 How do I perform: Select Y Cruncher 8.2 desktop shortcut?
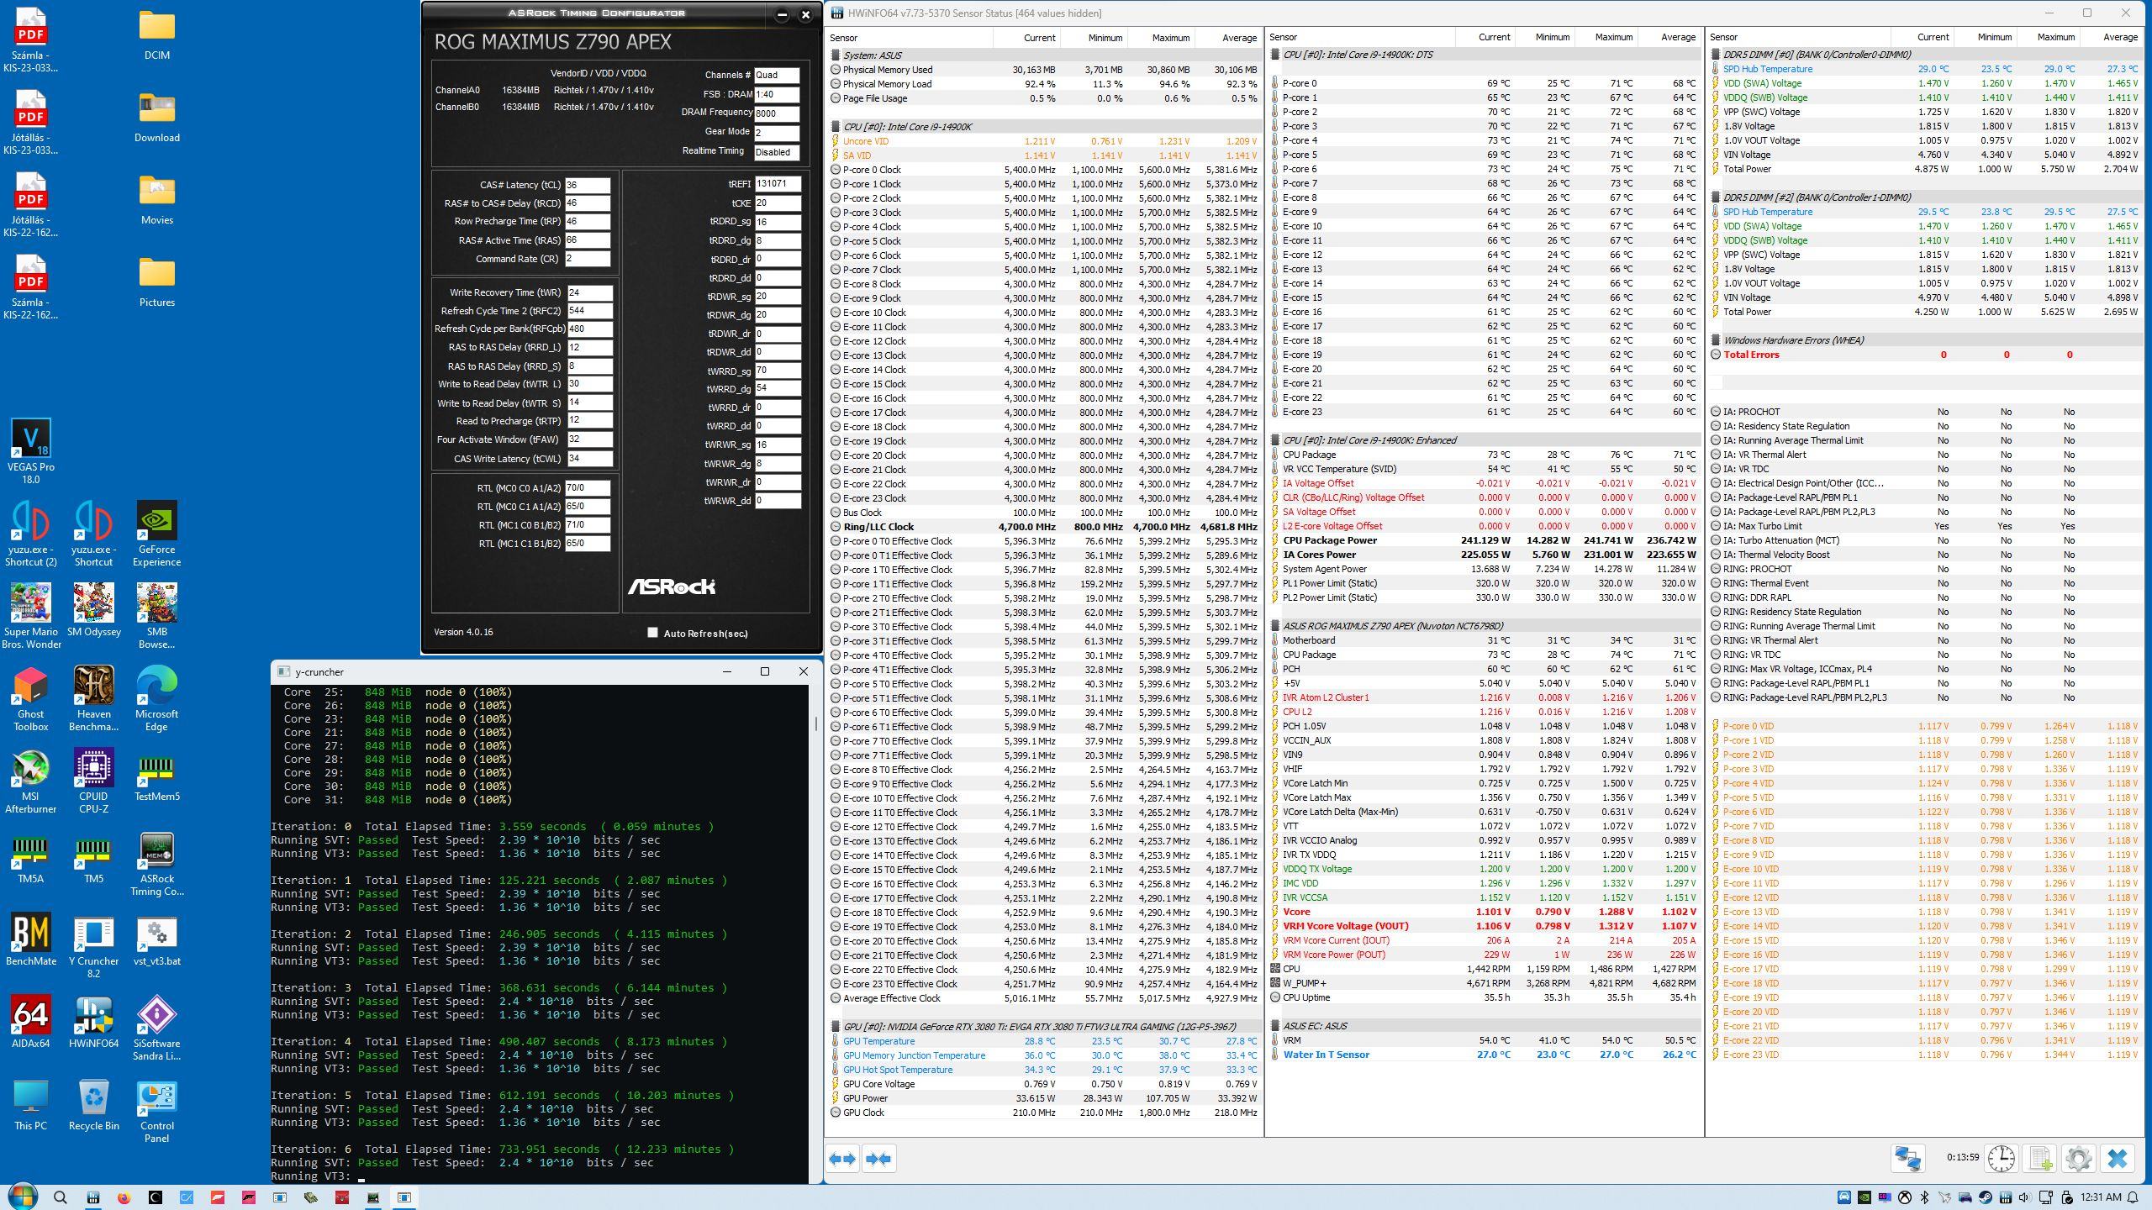[93, 946]
